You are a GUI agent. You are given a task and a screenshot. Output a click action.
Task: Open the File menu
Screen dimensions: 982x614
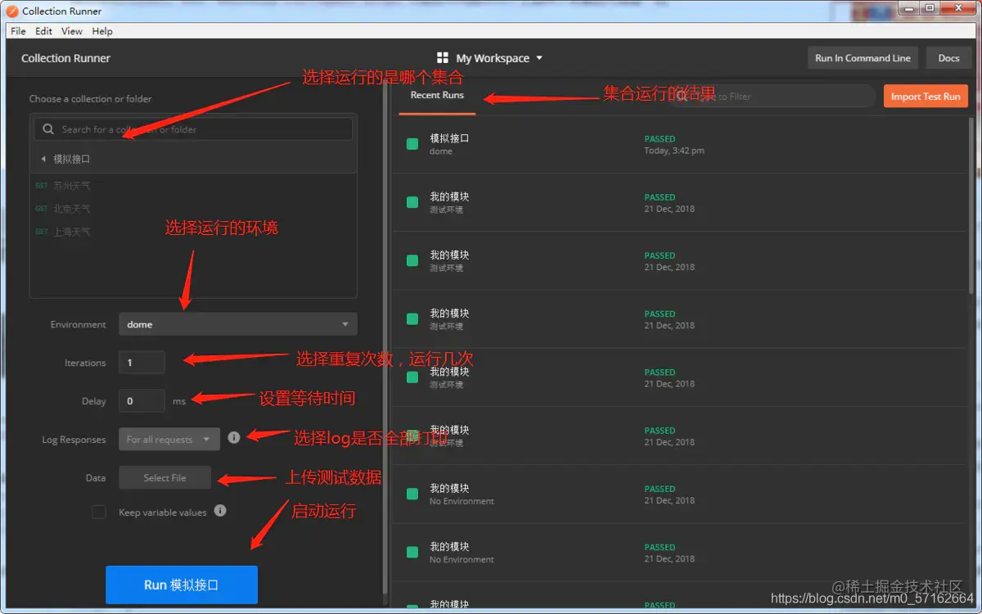pyautogui.click(x=18, y=31)
